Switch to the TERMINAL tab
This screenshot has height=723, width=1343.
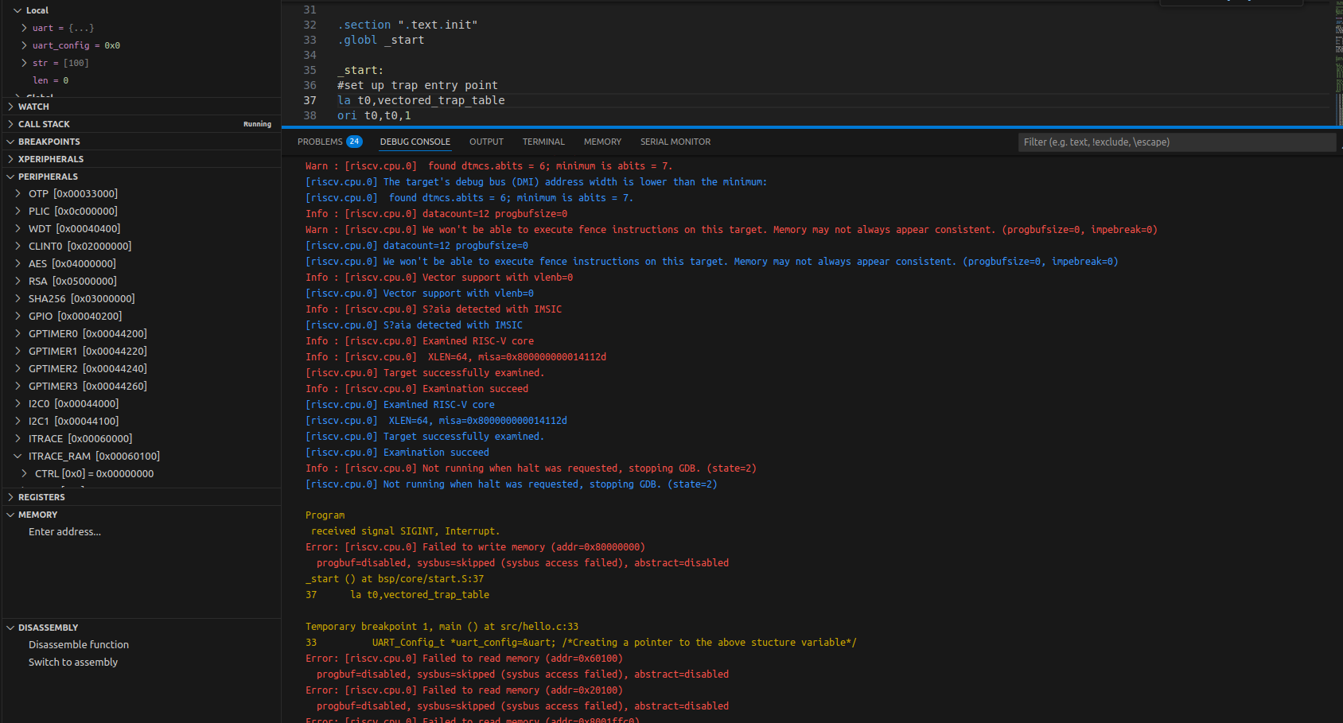[x=543, y=142]
